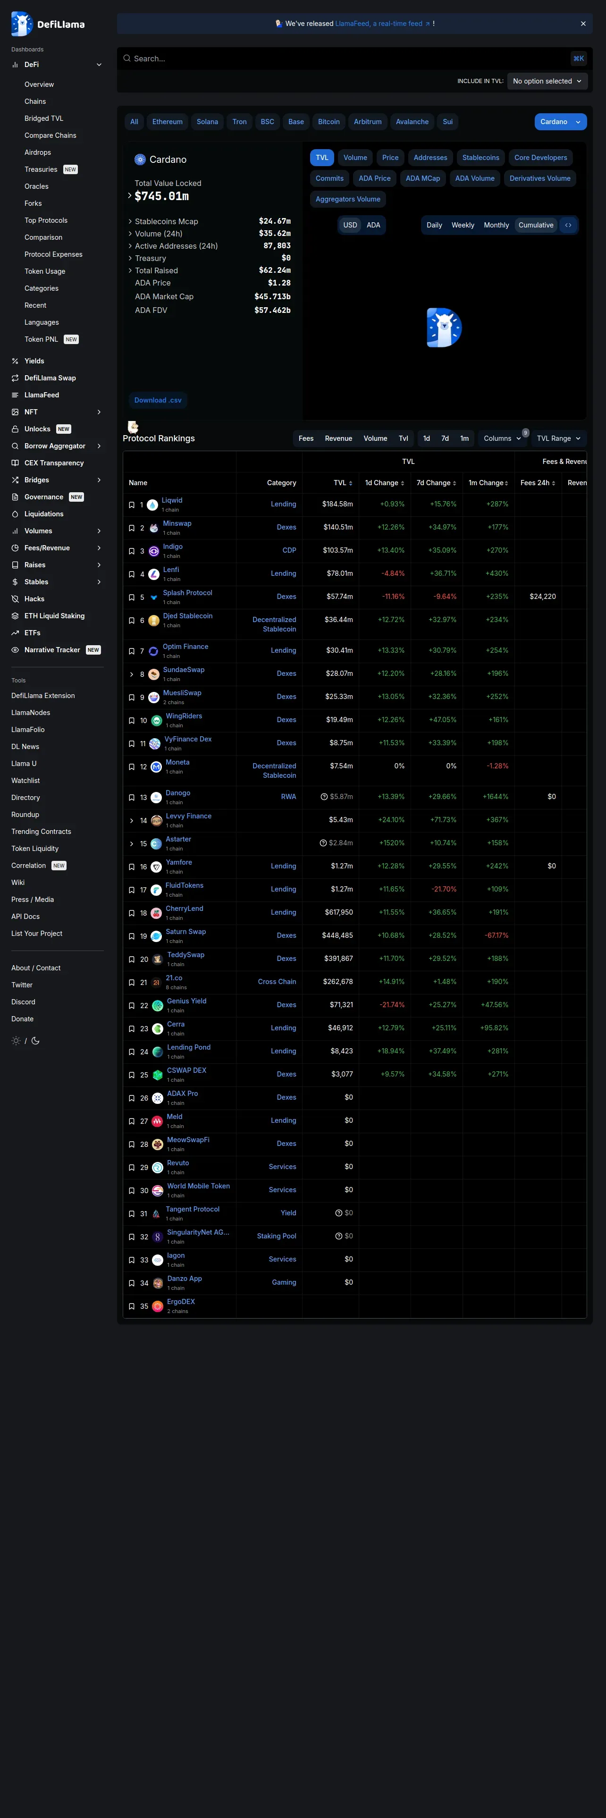Switch to dark theme moon icon

[x=36, y=1040]
